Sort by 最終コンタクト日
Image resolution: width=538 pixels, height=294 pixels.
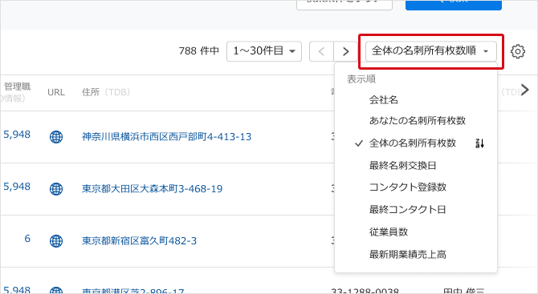pos(407,209)
